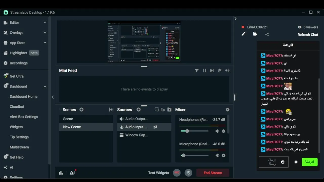Expand the Scenes collection dropdown arrow

click(60, 109)
